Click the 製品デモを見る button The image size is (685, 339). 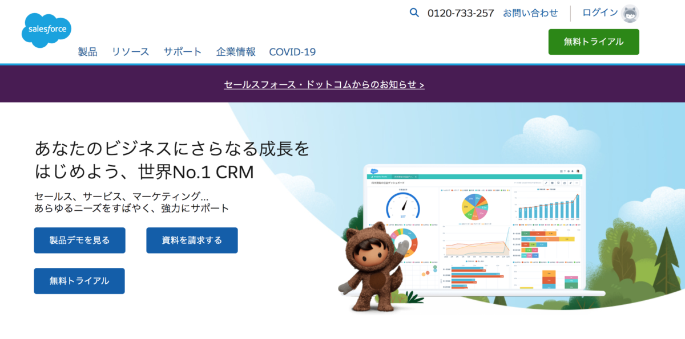(x=79, y=240)
